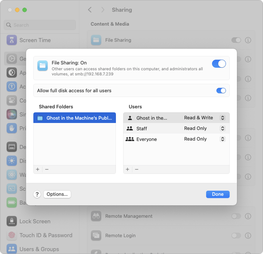Click the Search field in sidebar
Viewport: 263px width, 254px height.
pos(40,25)
